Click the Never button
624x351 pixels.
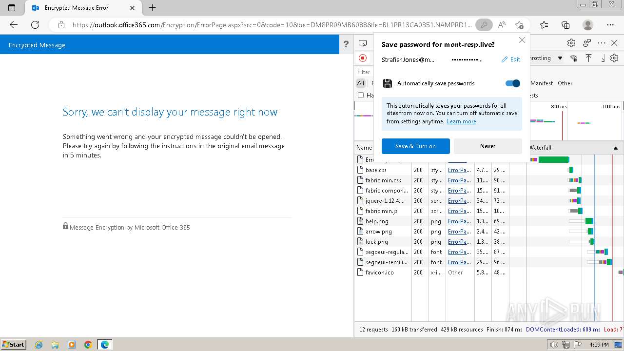pyautogui.click(x=487, y=146)
